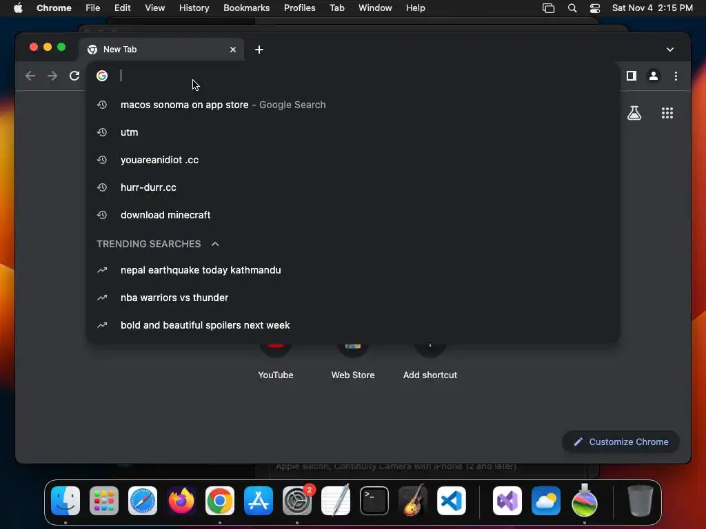Open Visual Studio from the Dock

507,501
